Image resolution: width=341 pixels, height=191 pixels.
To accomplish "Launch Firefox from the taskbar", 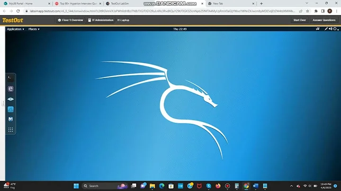I will (218, 186).
